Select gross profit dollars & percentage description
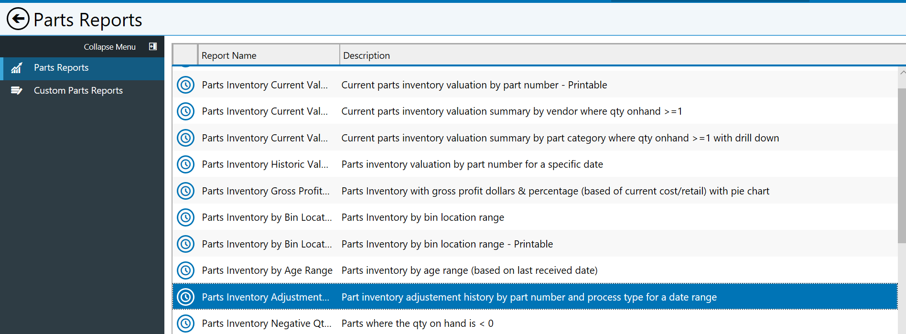Screen dimensions: 906x334 (555, 191)
